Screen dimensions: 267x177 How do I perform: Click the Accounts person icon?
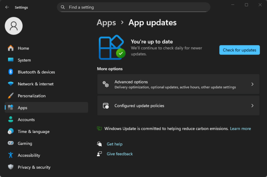pyautogui.click(x=11, y=119)
